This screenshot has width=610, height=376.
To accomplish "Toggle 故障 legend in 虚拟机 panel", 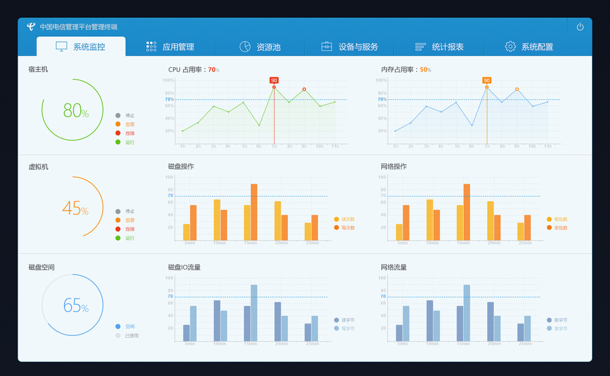I will [125, 229].
